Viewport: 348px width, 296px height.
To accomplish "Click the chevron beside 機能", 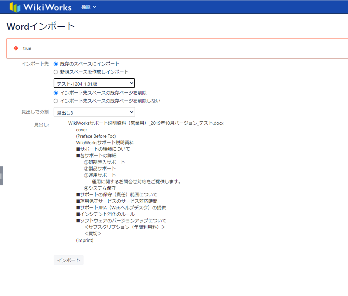I will [95, 7].
